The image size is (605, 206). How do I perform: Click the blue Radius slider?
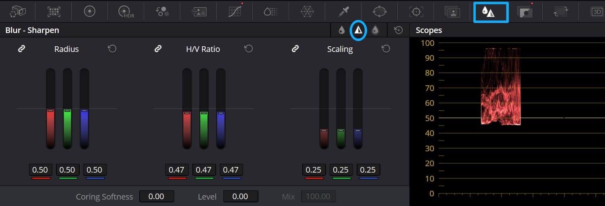tap(84, 109)
